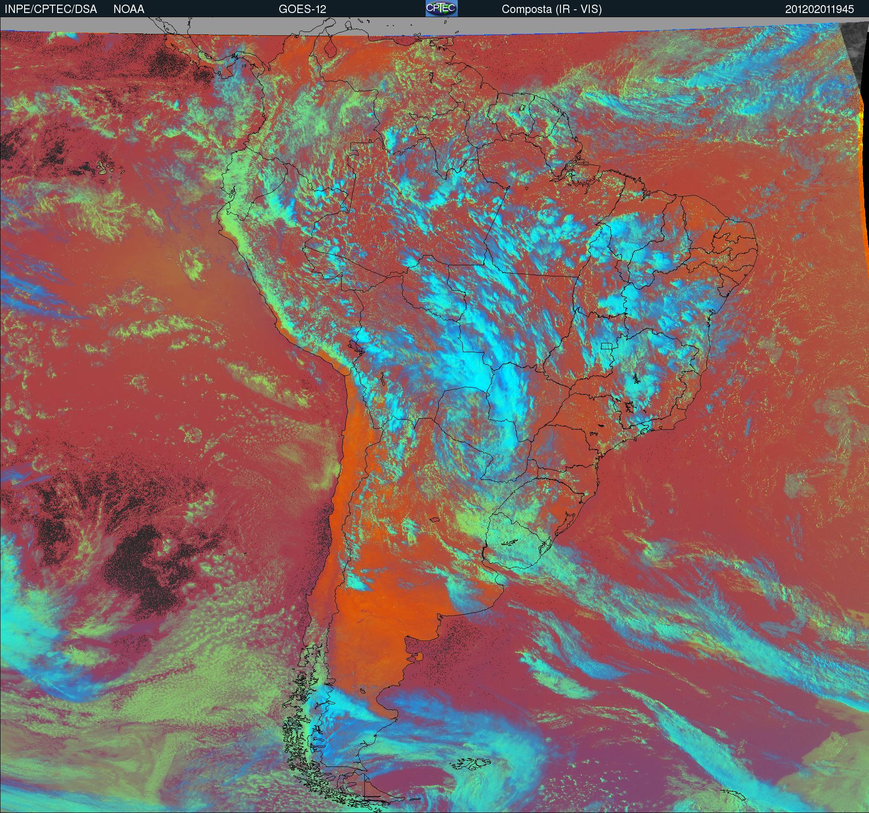
Task: Click the 201202011945 timestamp
Action: (820, 9)
